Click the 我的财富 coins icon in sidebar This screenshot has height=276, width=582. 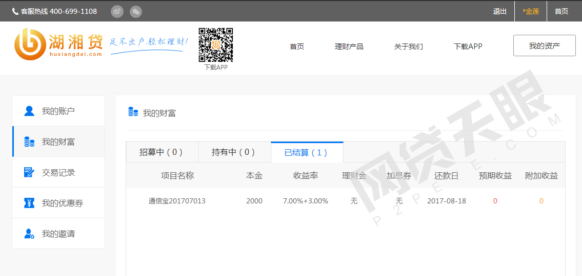pos(29,142)
